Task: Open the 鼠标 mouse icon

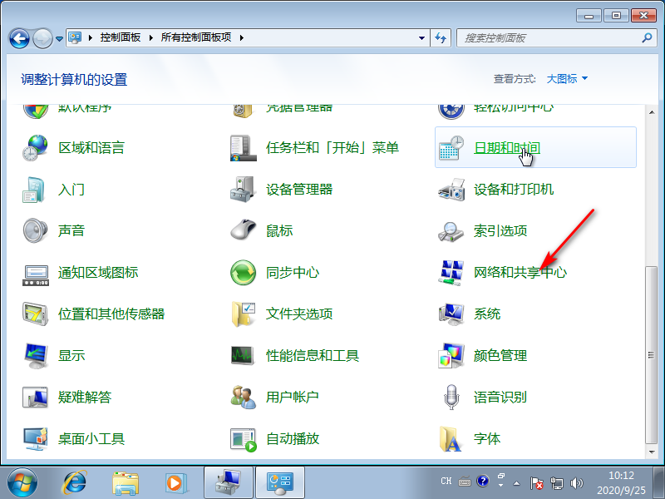Action: [x=243, y=231]
